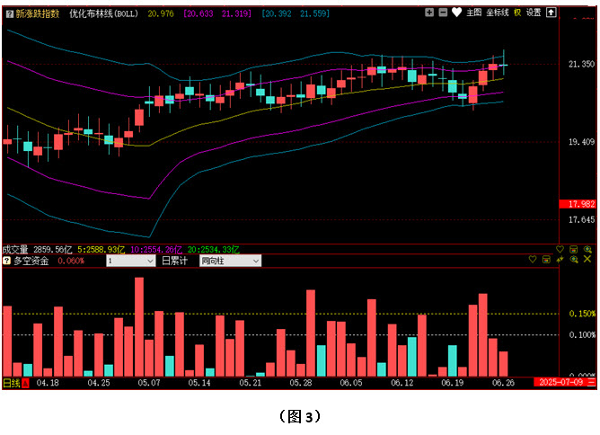Screen dimensions: 600x435
Task: Open the magnifier icon in 多空资金 panel
Action: pos(574,260)
